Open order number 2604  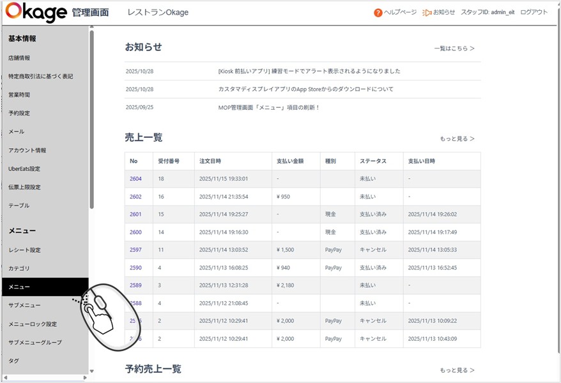point(135,179)
